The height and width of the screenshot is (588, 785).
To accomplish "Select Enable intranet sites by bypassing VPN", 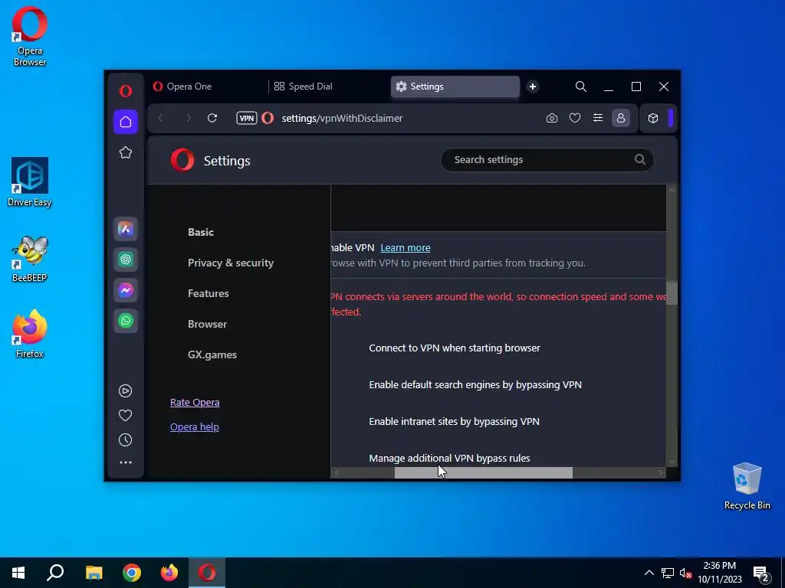I will click(x=454, y=422).
